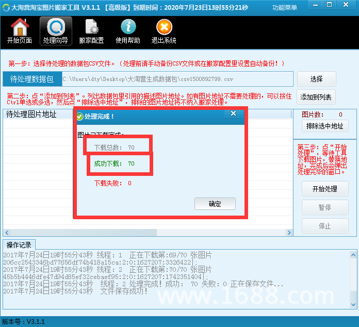Minimize the application window
This screenshot has height=327, width=359.
[x=316, y=5]
